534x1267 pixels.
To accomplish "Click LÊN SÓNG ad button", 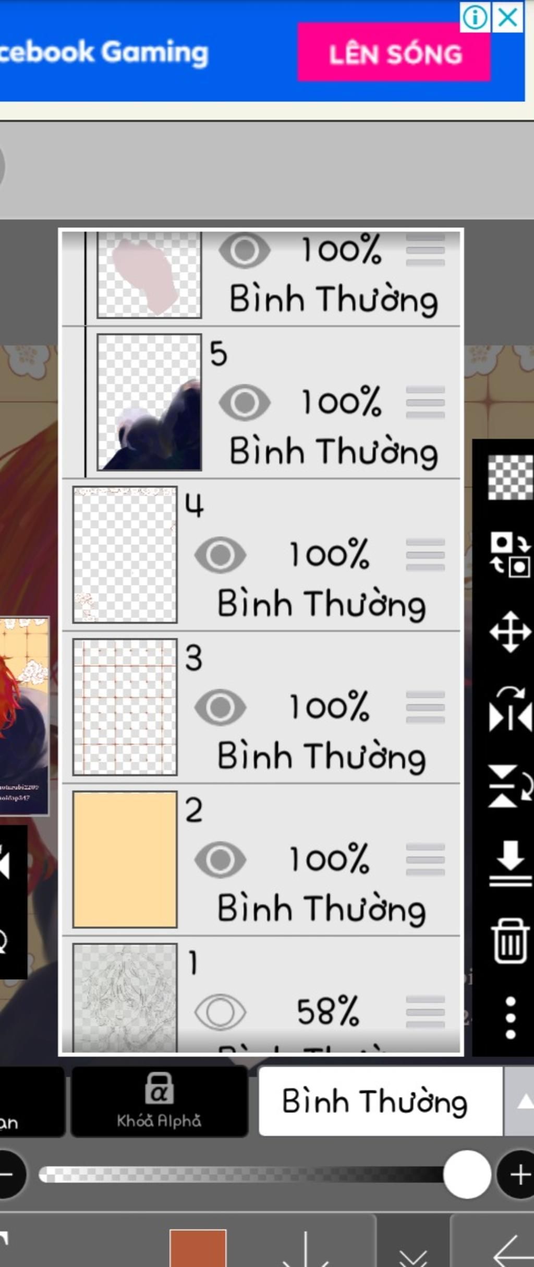I will click(394, 52).
